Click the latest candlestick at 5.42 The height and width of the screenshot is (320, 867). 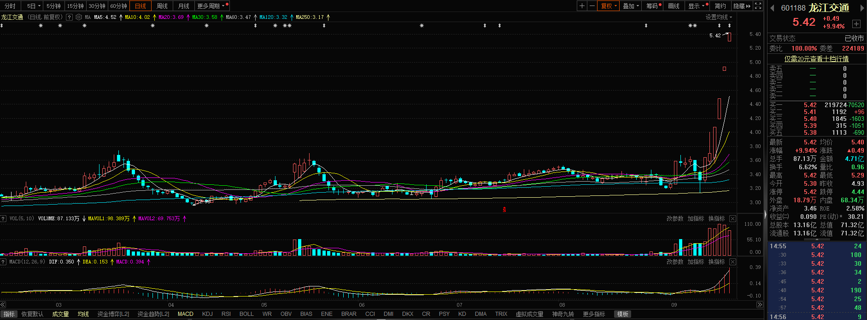point(729,37)
